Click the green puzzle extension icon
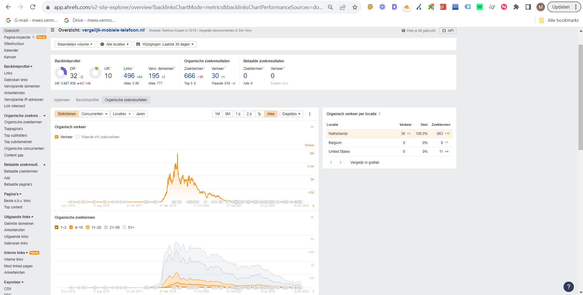Viewport: 583px width, 295px height. tap(431, 7)
